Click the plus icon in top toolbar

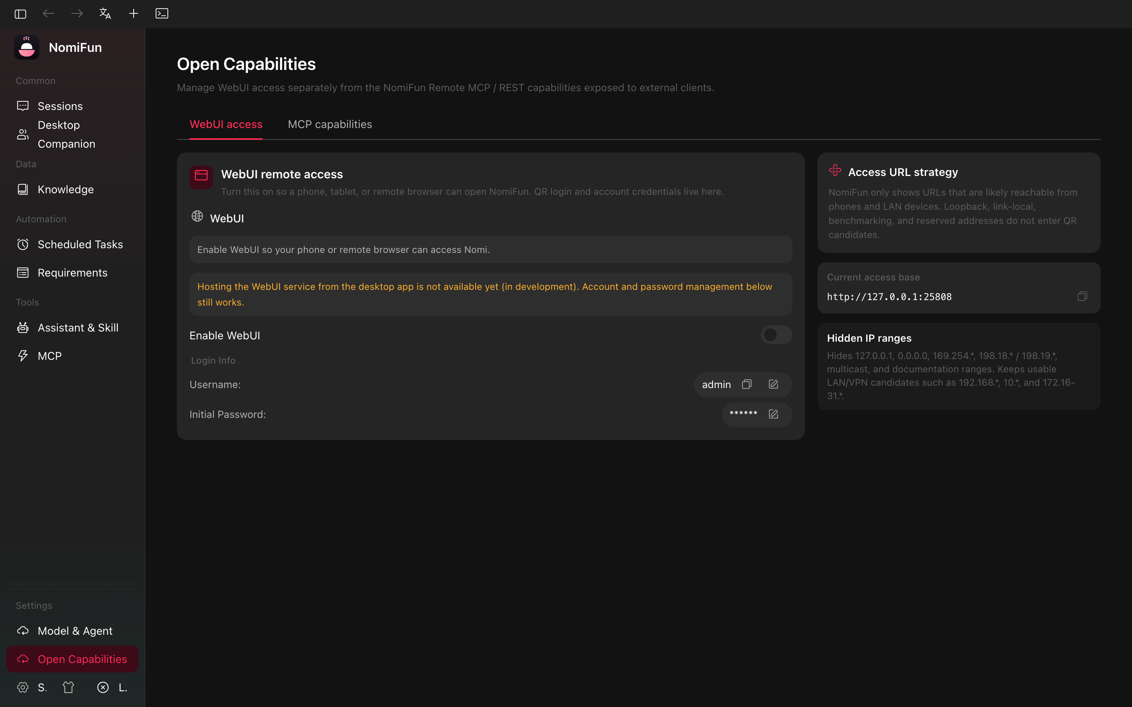tap(133, 14)
